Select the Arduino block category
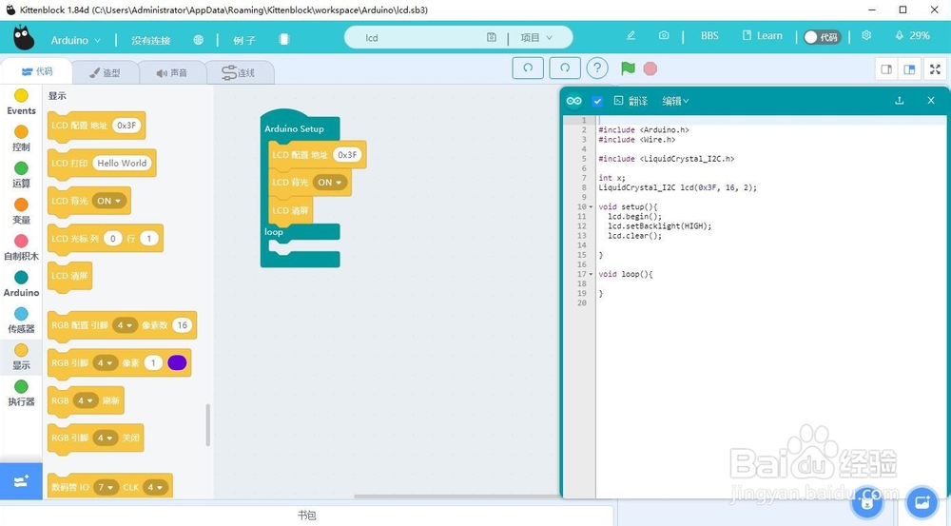 click(21, 284)
